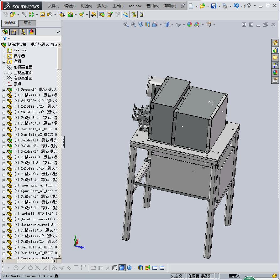Toggle Shaded display mode icon
Screen dimensions: 280x280
129,268
